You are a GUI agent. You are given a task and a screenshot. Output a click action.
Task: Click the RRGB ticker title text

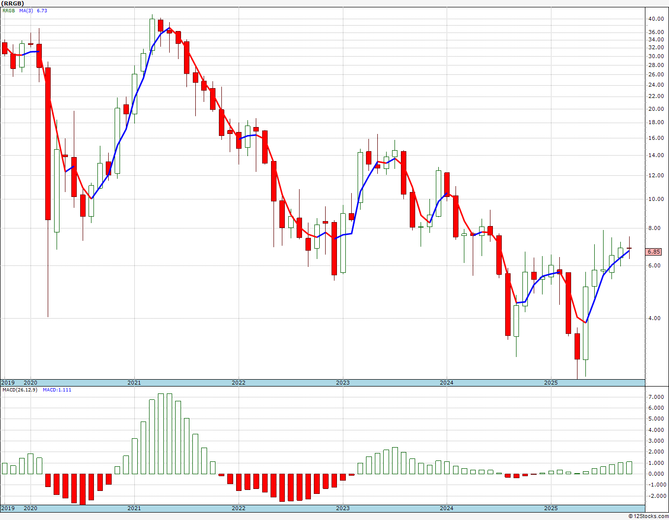[13, 3]
